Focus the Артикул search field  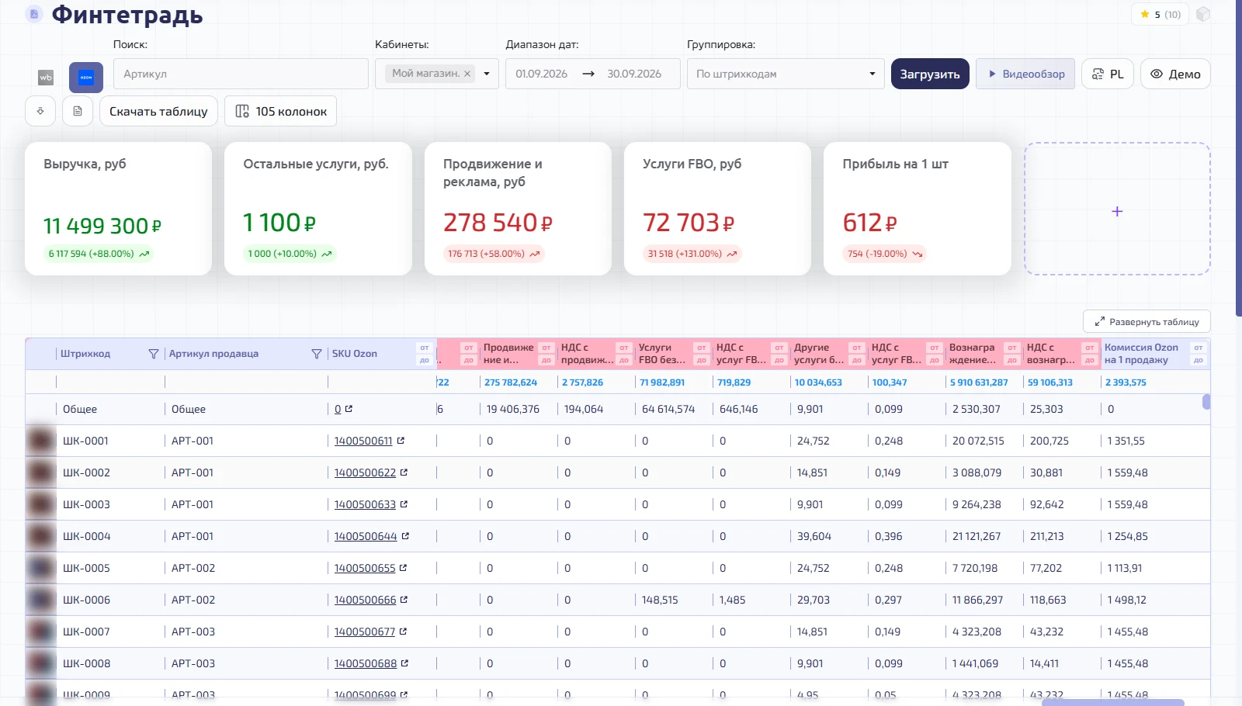coord(241,74)
